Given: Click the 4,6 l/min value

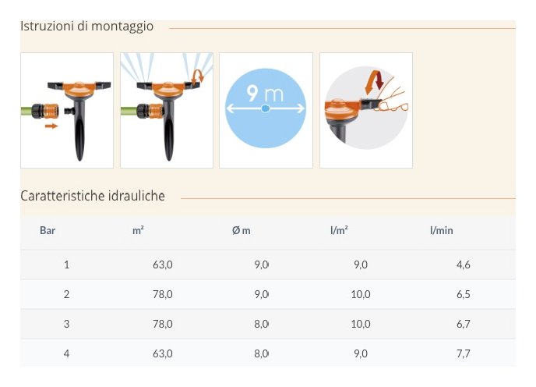Looking at the screenshot, I should 463,265.
